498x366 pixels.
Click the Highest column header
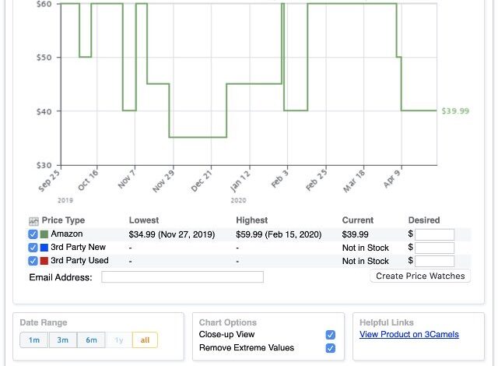(x=252, y=220)
